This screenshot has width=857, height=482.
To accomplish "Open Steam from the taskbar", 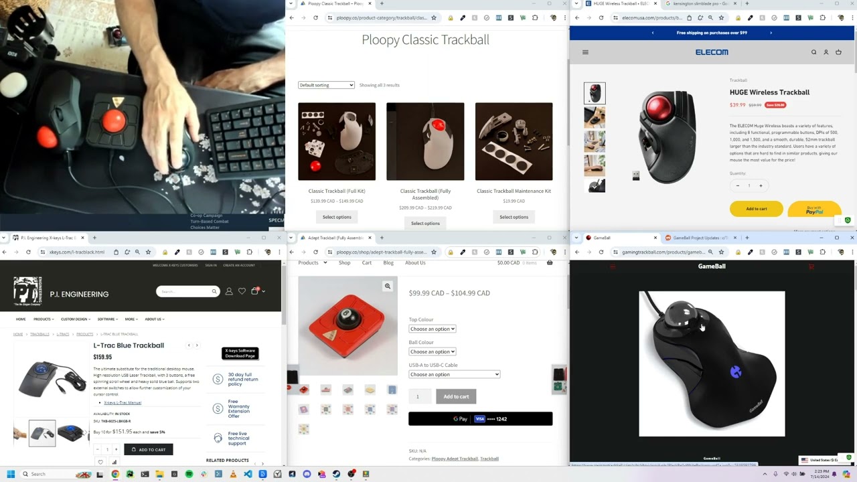I will tap(336, 474).
